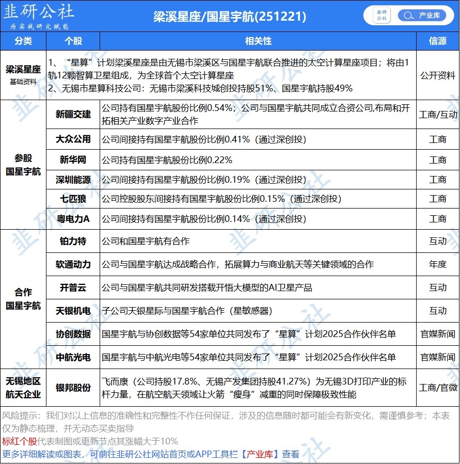Click 工商 source in 新华网 row
The height and width of the screenshot is (464, 460).
coord(437,160)
